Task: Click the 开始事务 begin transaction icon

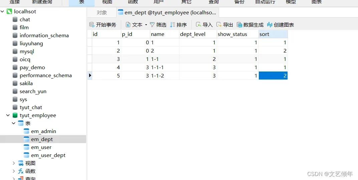Action: (x=92, y=25)
